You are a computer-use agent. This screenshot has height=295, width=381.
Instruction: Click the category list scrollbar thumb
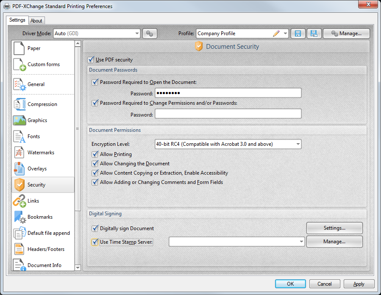click(78, 129)
